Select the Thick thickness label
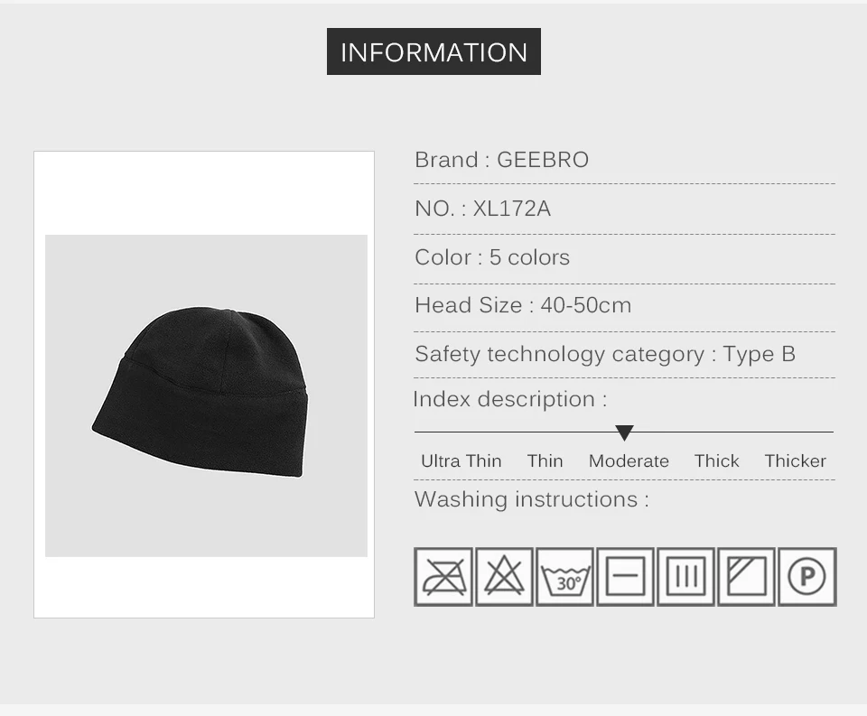Viewport: 867px width, 716px height. point(716,460)
